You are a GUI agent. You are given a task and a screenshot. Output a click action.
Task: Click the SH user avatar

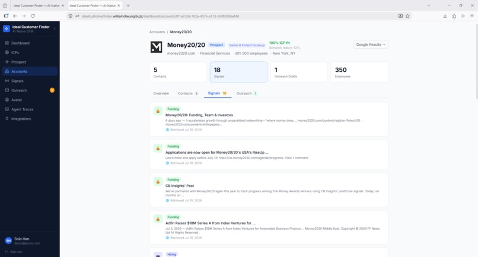pyautogui.click(x=8, y=241)
